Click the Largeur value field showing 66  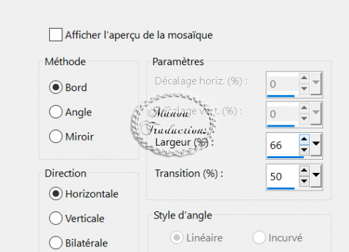coord(283,145)
